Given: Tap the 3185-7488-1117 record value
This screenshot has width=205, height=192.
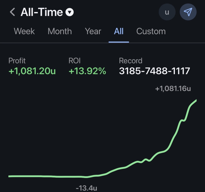Looking at the screenshot, I should [x=155, y=71].
